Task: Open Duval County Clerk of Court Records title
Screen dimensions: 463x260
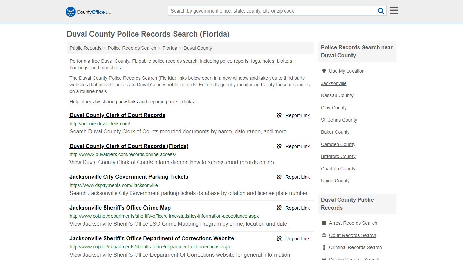Action: point(117,115)
